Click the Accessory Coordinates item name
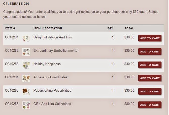The width and height of the screenshot is (169, 115). [x=50, y=77]
